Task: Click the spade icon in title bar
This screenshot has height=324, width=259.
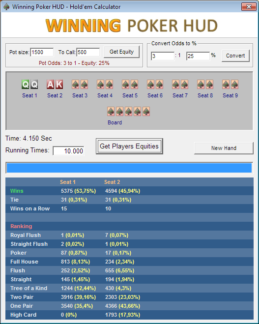Action: tap(6, 7)
